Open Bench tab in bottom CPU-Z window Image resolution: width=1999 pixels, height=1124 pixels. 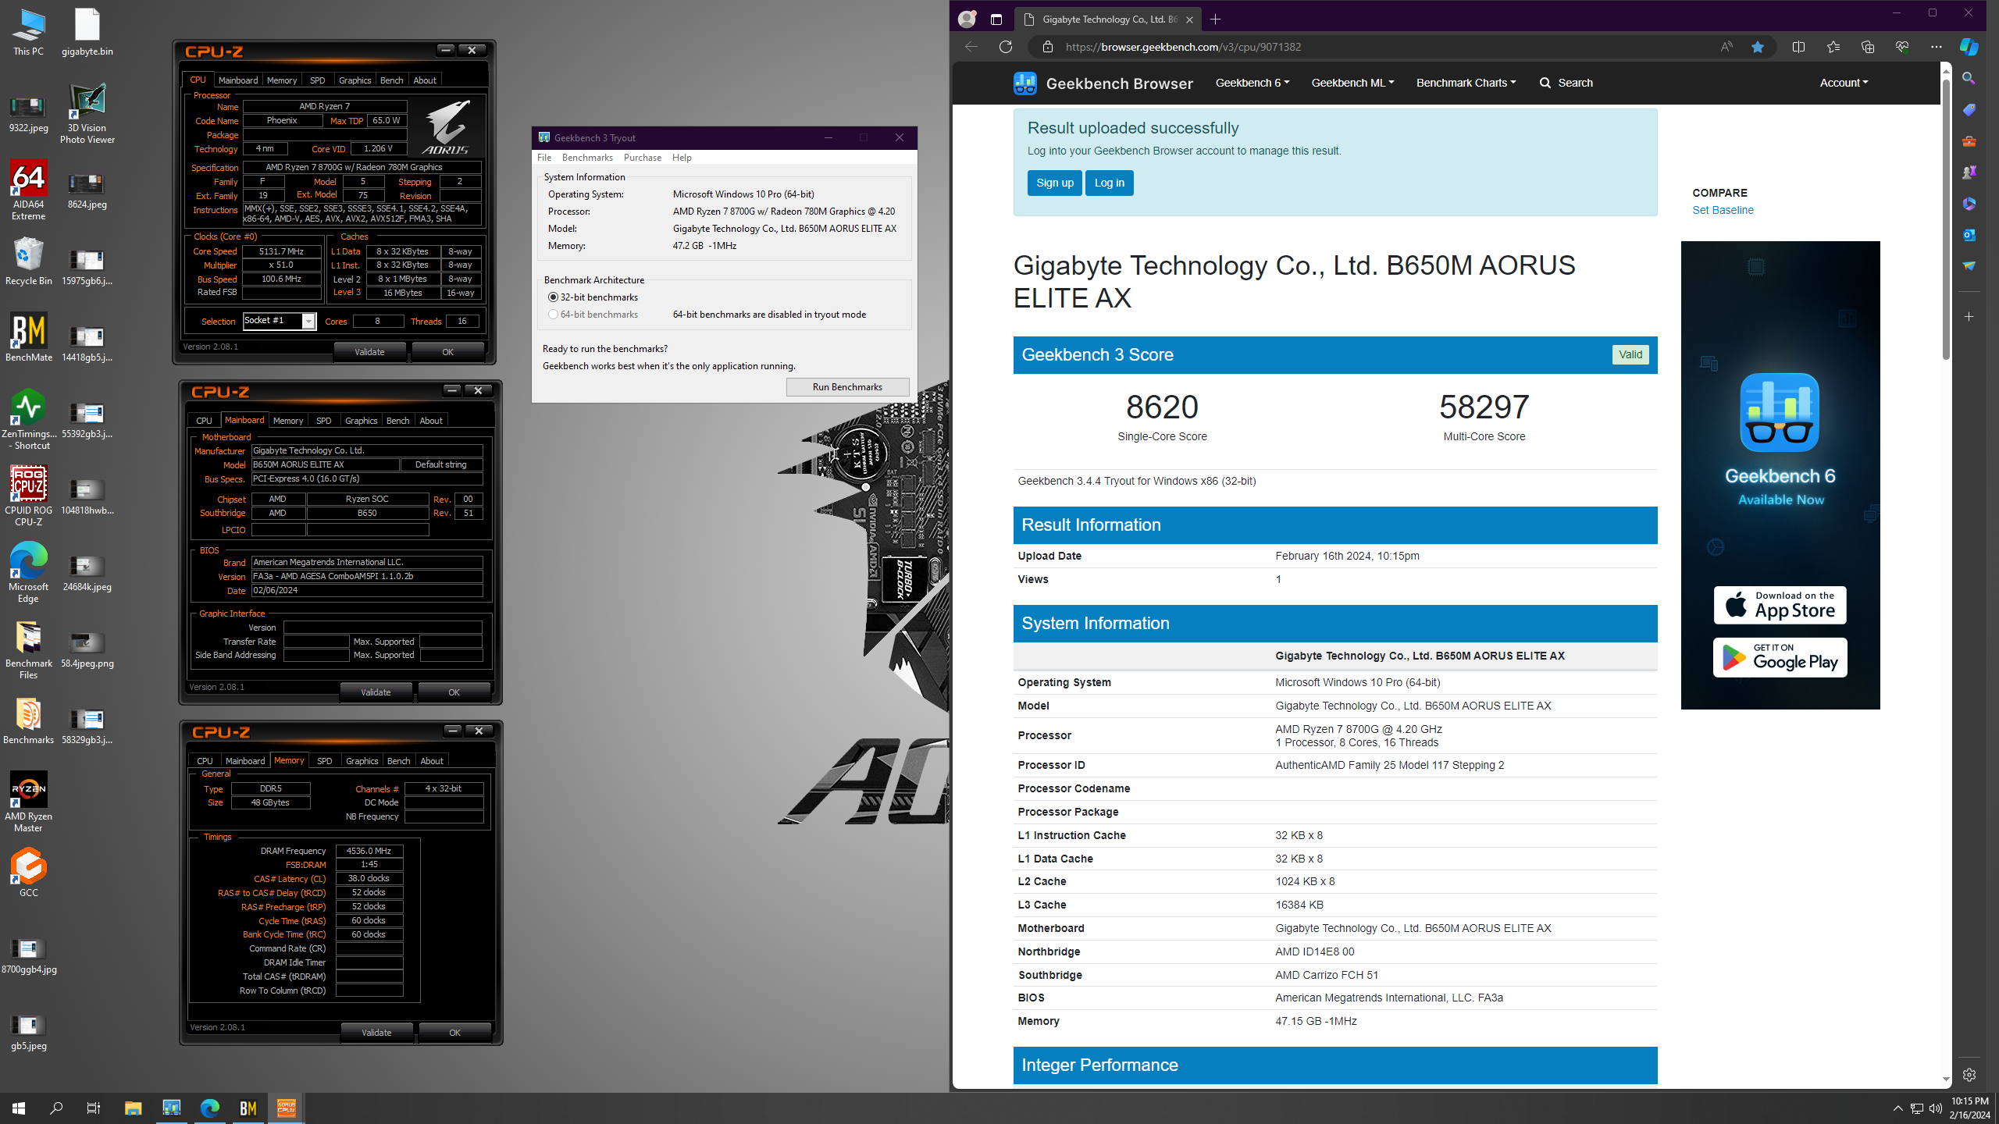(398, 761)
